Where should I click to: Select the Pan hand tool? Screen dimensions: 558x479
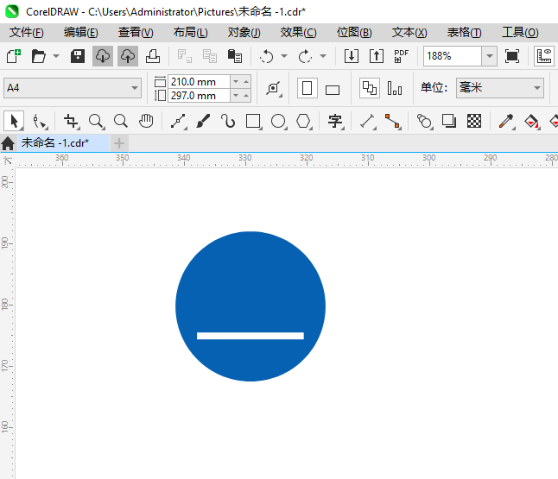click(147, 121)
